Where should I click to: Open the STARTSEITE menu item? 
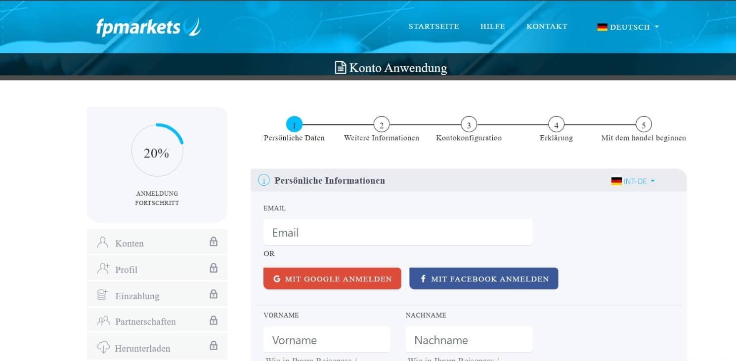tap(433, 26)
